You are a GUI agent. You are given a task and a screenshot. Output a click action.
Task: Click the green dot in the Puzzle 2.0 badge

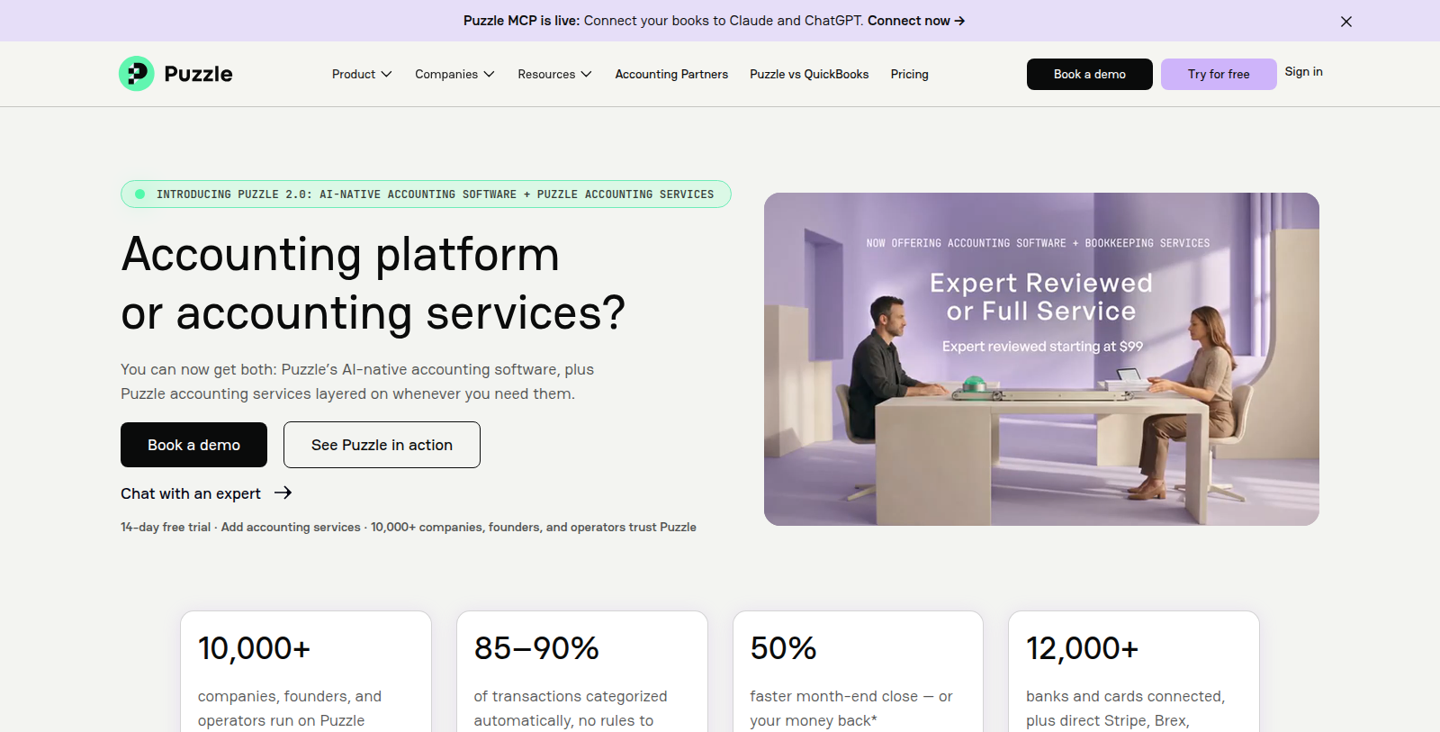(140, 194)
